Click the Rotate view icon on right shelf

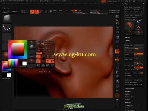[x=117, y=81]
